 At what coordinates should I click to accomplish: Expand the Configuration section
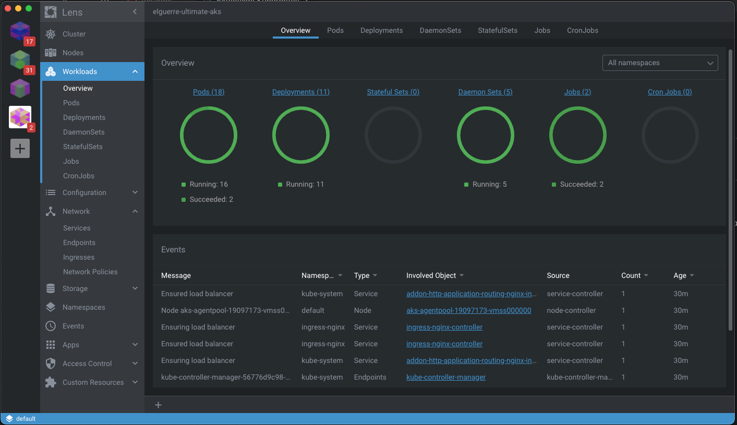pos(135,192)
